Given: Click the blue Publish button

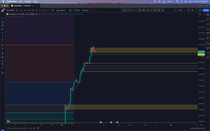Looking at the screenshot, I should pyautogui.click(x=206, y=10).
